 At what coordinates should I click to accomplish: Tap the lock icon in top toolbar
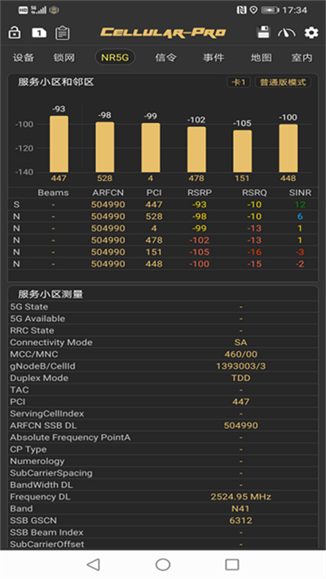(x=15, y=33)
